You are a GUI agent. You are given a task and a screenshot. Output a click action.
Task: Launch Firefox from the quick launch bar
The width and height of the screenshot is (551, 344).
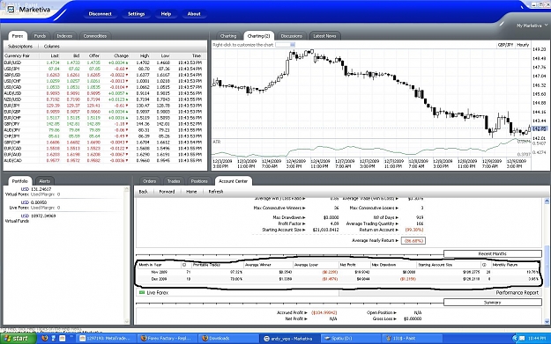point(45,339)
